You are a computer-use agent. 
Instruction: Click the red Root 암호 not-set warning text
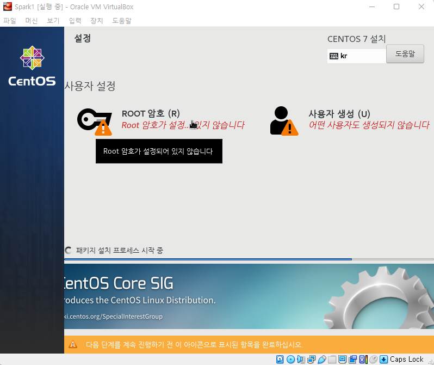pyautogui.click(x=183, y=125)
